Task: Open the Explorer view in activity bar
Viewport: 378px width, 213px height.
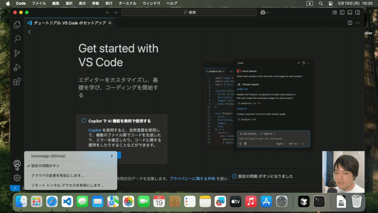Action: (17, 25)
